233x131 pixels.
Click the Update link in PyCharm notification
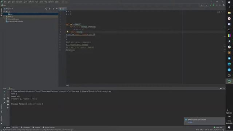point(190,122)
